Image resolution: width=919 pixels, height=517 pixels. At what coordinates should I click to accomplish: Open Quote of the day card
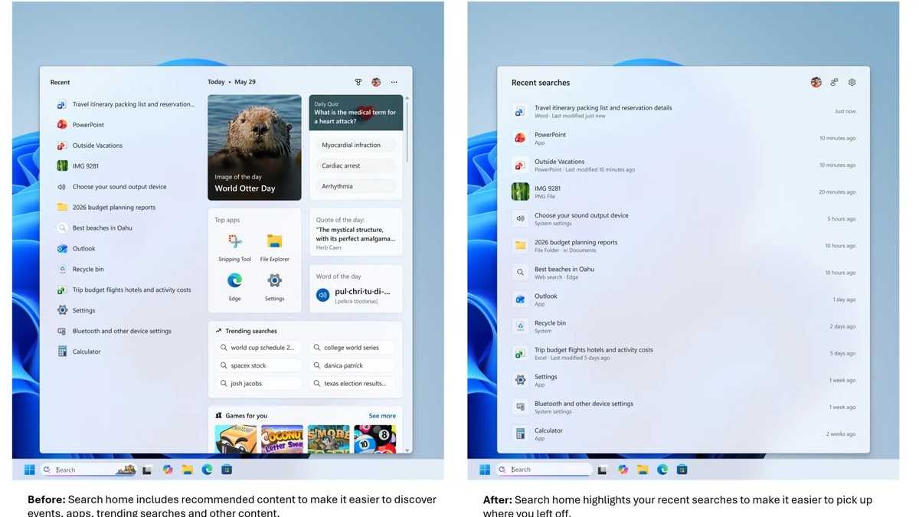(x=356, y=232)
